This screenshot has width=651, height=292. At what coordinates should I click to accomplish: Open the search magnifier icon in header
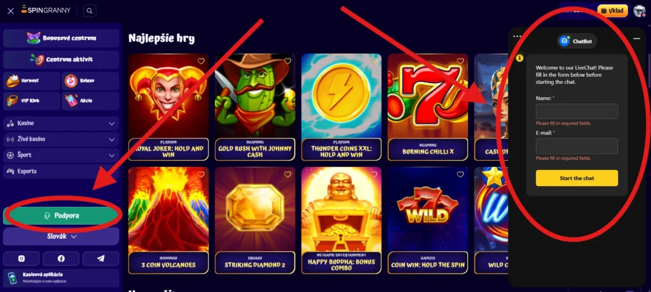point(90,11)
